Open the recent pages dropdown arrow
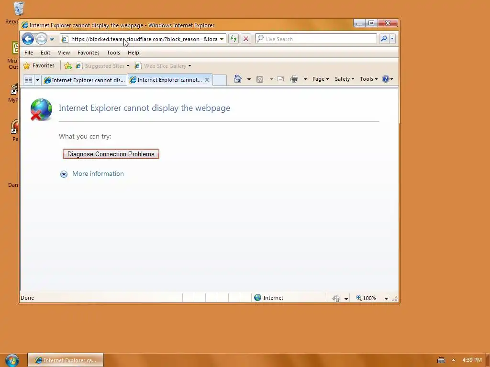 click(x=52, y=39)
